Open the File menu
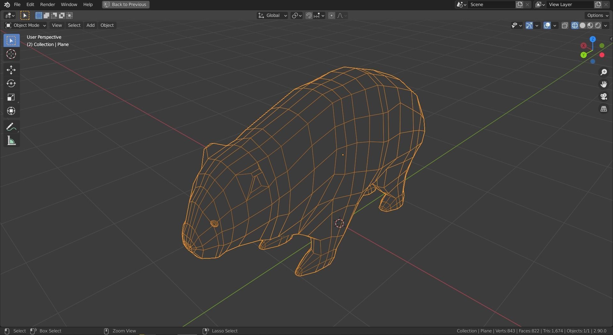The width and height of the screenshot is (613, 335). (x=17, y=4)
